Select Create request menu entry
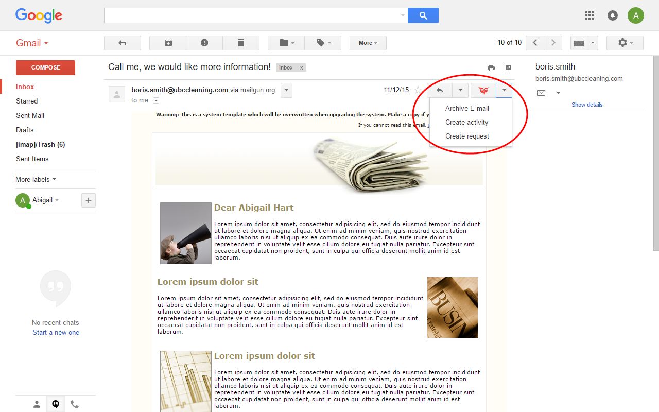The height and width of the screenshot is (412, 659). [467, 136]
